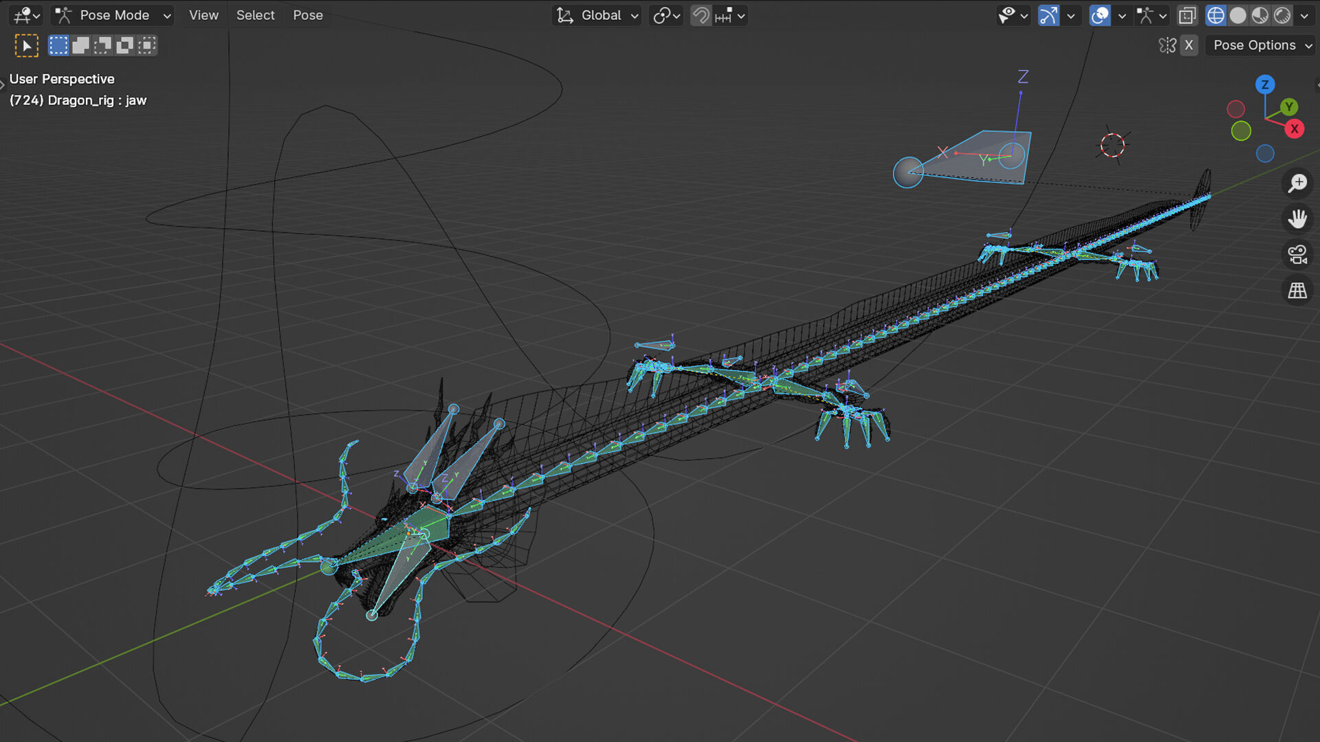Select the Intersect selection mode icon
The width and height of the screenshot is (1320, 742).
click(x=146, y=45)
